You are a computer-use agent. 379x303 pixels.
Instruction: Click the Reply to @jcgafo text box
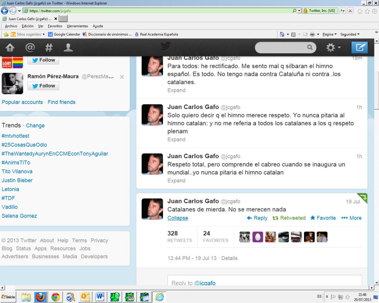tap(265, 280)
